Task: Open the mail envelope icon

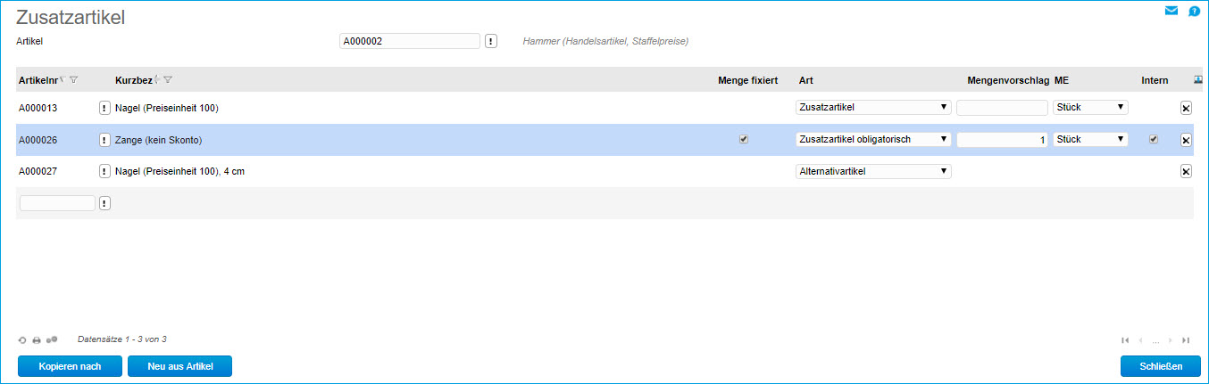Action: tap(1171, 12)
